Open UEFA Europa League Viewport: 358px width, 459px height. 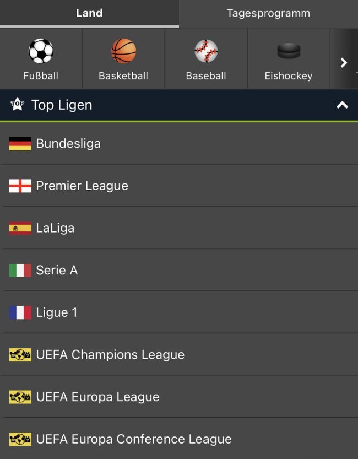(x=97, y=397)
